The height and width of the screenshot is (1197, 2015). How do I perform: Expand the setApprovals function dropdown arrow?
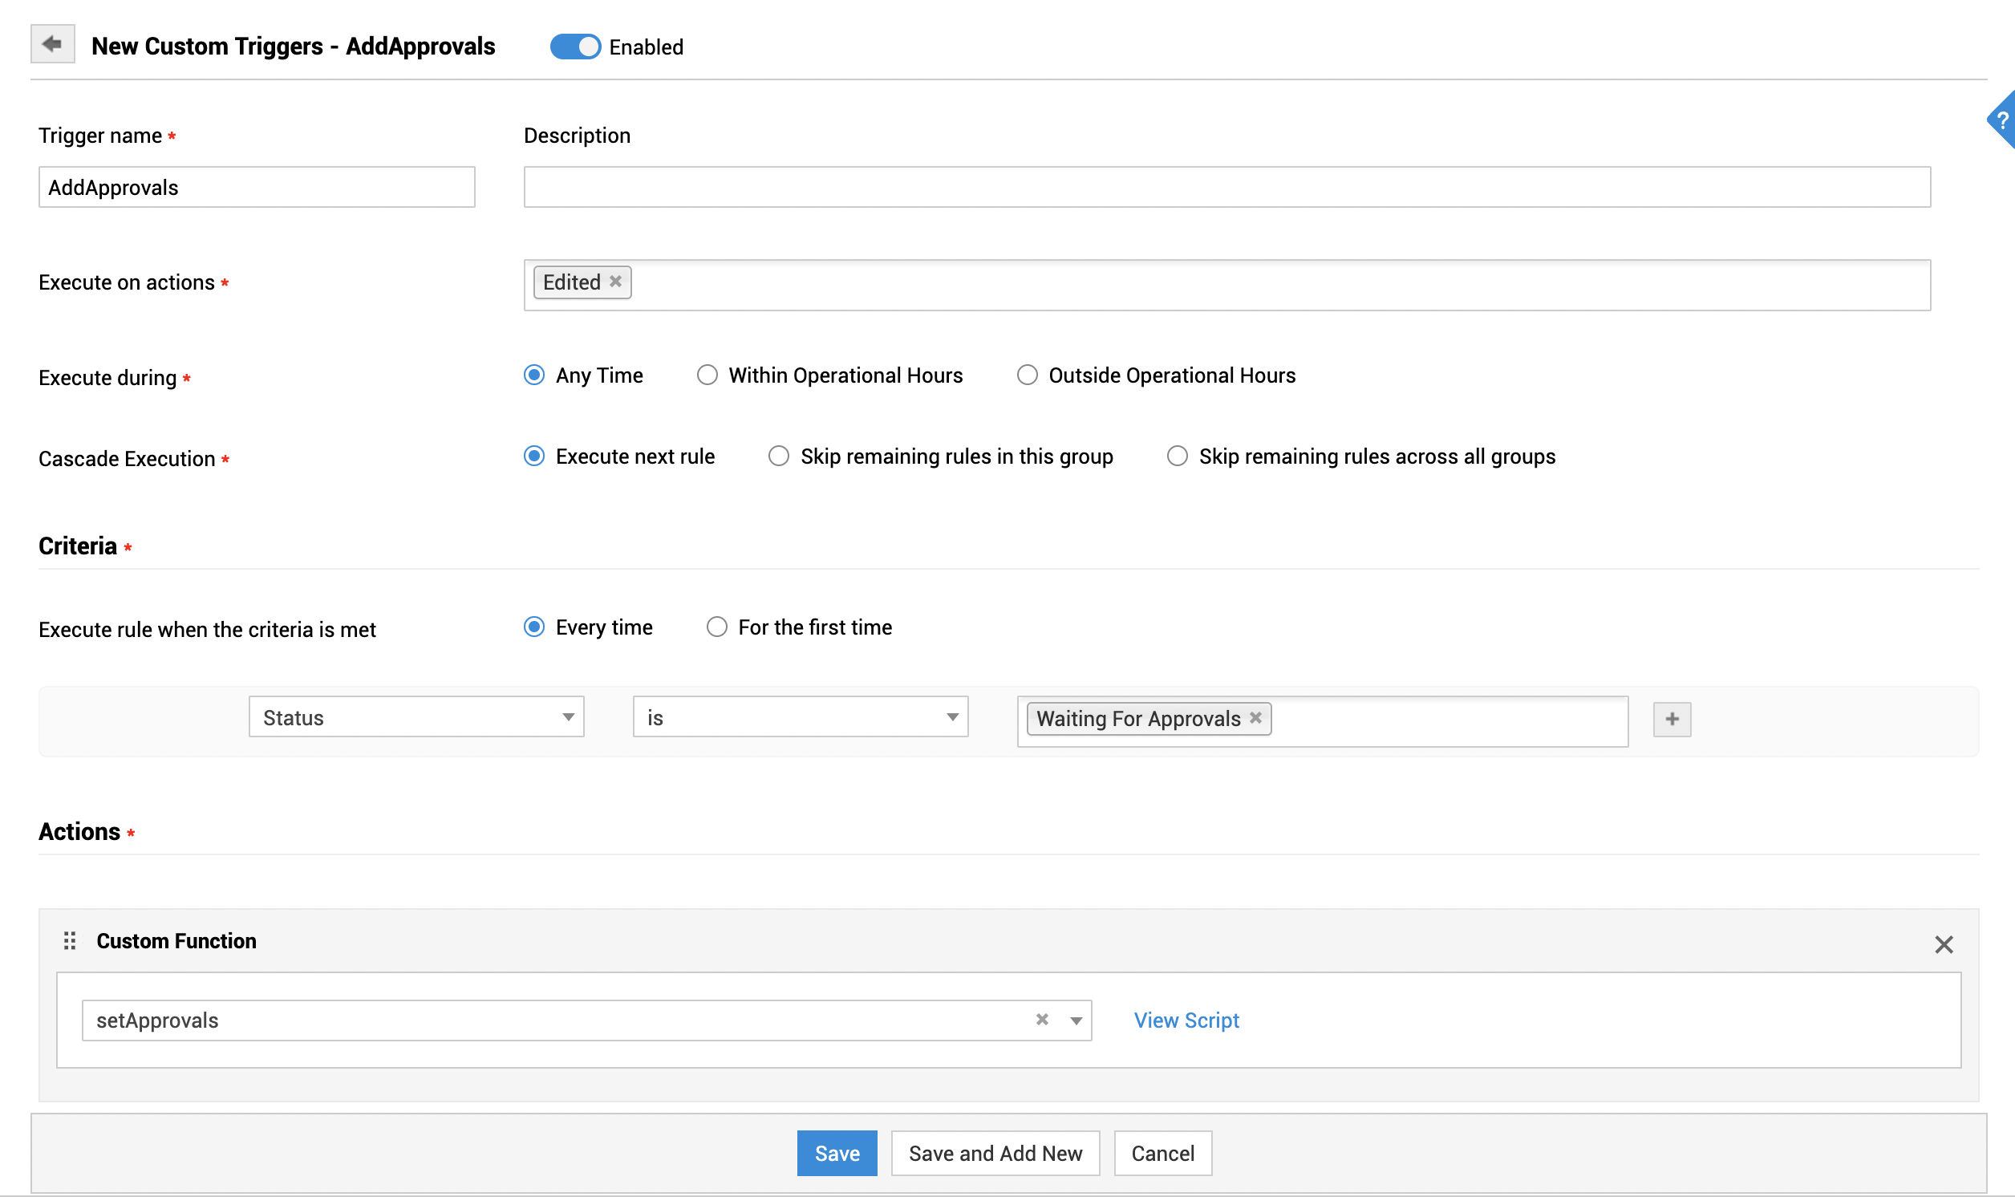[x=1076, y=1020]
